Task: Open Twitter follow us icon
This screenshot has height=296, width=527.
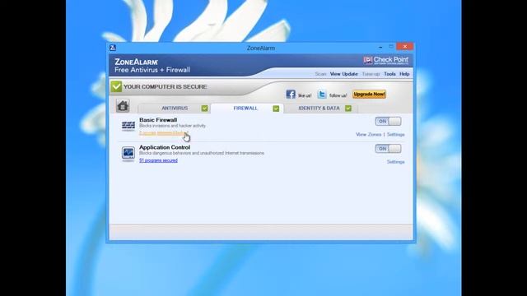Action: click(322, 95)
